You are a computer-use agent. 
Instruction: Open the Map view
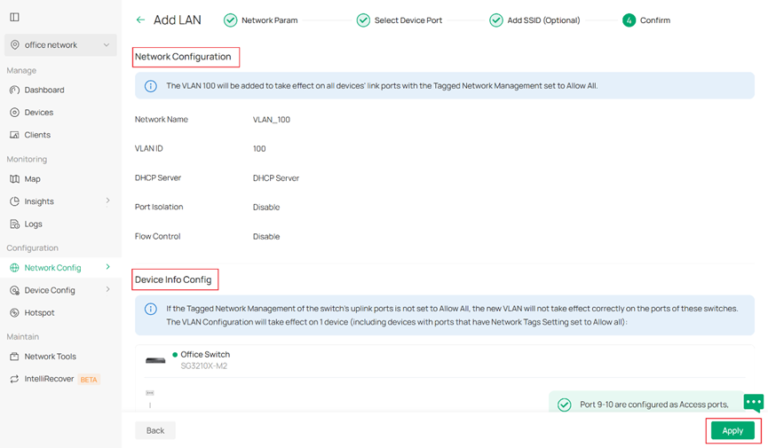click(32, 179)
